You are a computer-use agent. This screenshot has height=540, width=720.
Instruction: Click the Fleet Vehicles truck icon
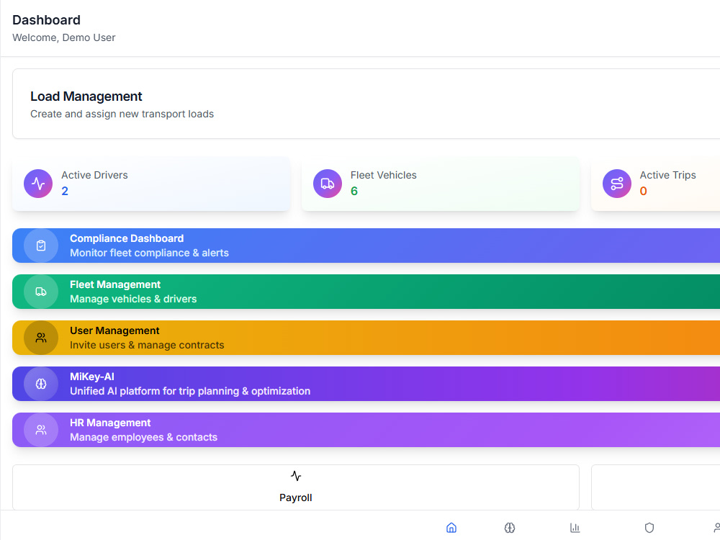point(328,184)
